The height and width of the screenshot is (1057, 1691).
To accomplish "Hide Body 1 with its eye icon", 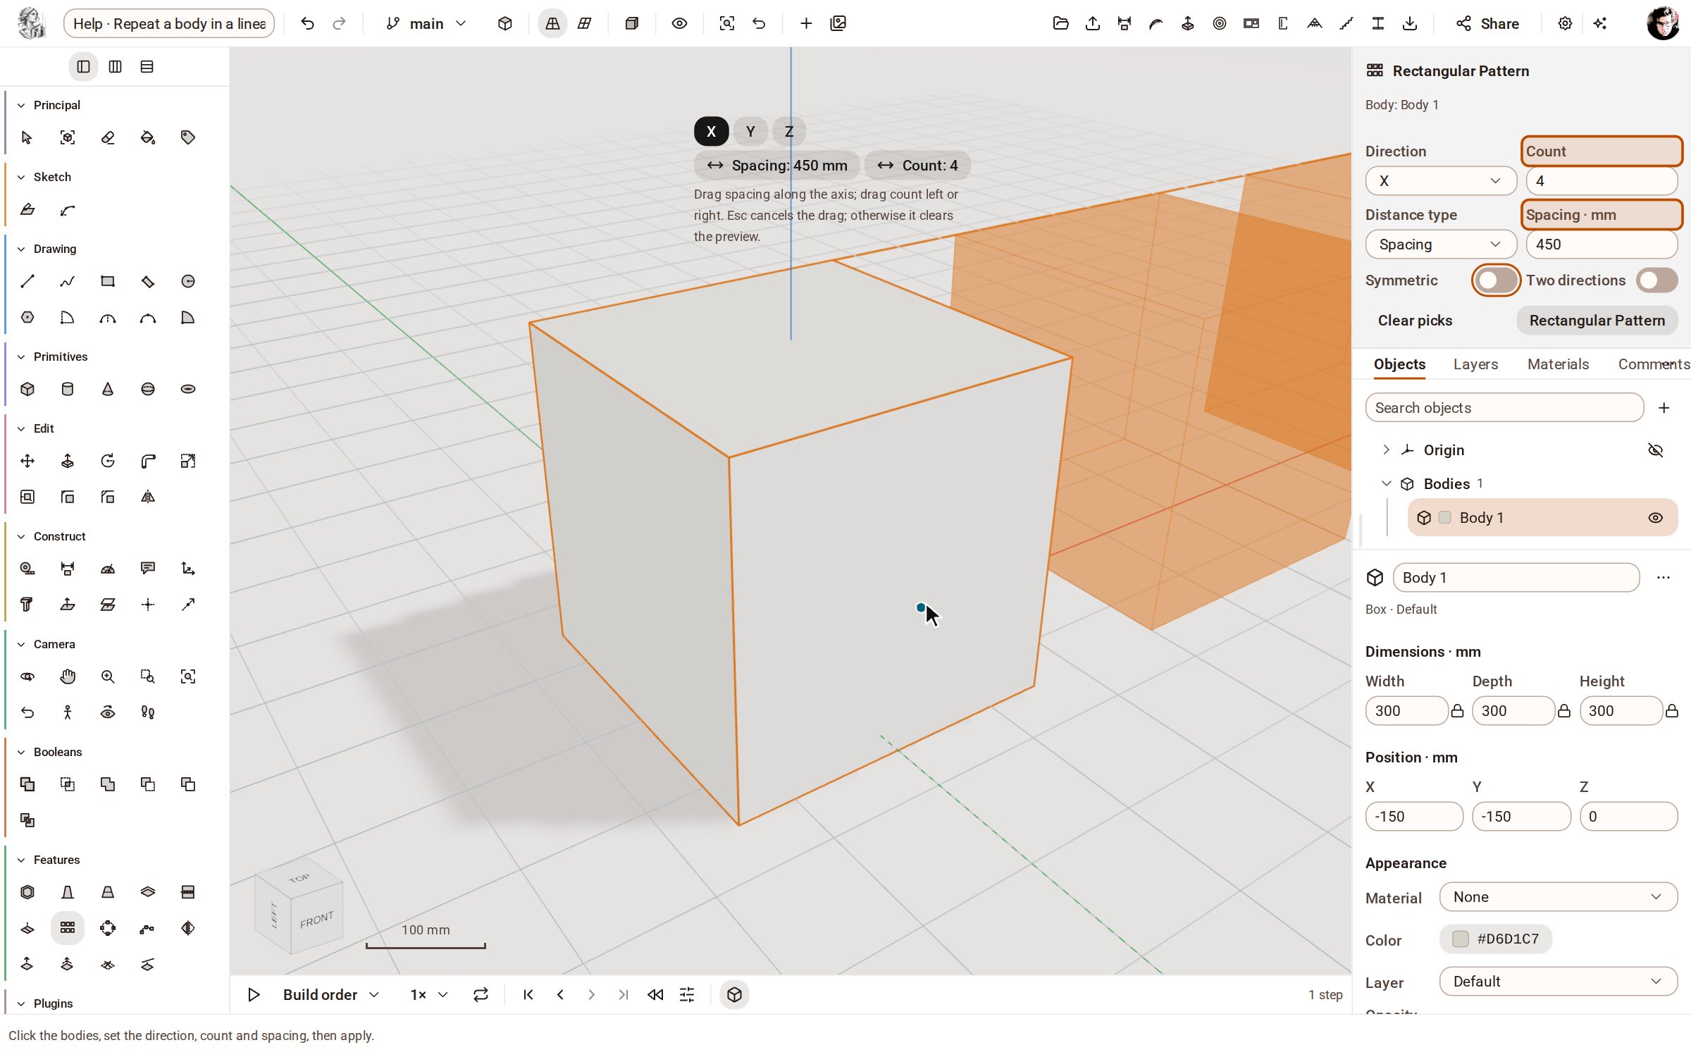I will pyautogui.click(x=1656, y=518).
